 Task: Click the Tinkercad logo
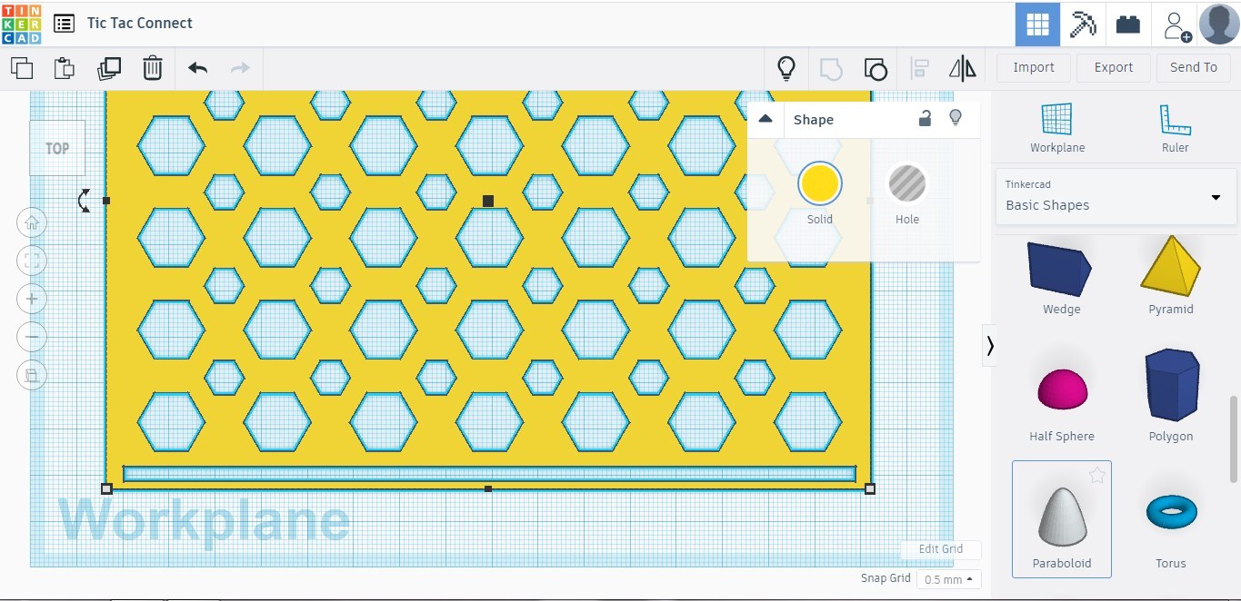[21, 24]
